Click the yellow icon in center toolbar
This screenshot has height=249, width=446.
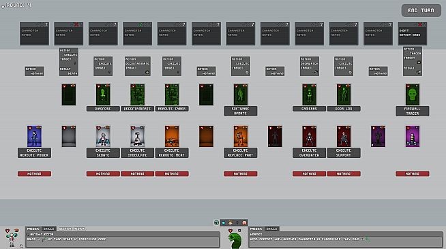(x=231, y=222)
